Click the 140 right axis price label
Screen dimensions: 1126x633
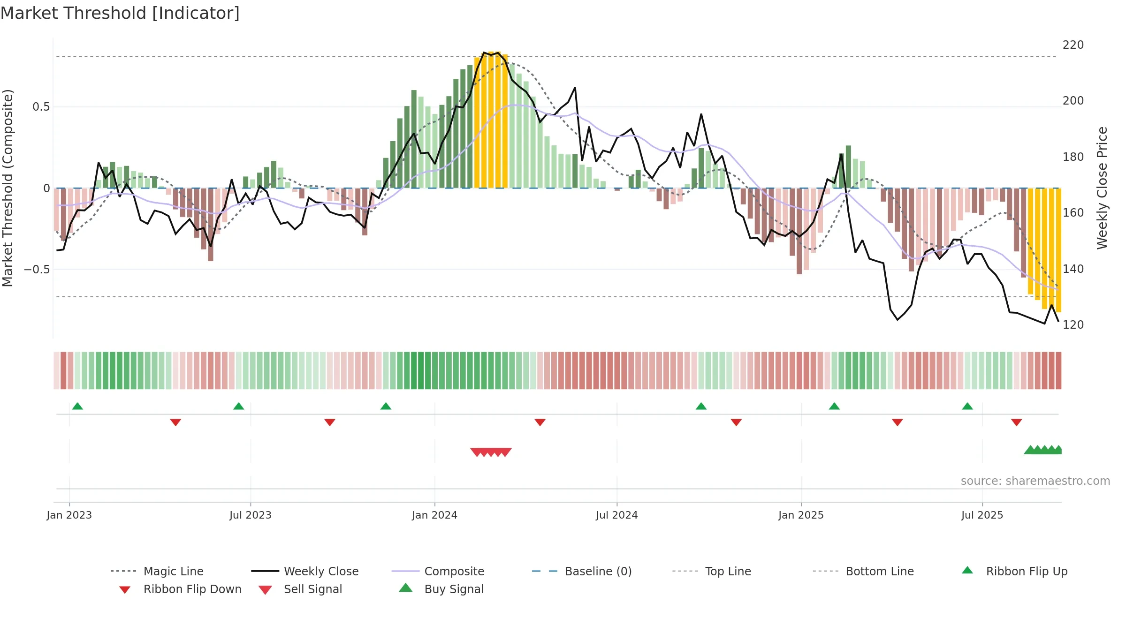tap(1073, 269)
